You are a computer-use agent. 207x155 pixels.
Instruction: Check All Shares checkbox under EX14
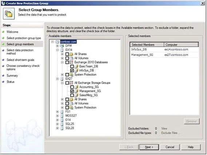tap(67, 54)
